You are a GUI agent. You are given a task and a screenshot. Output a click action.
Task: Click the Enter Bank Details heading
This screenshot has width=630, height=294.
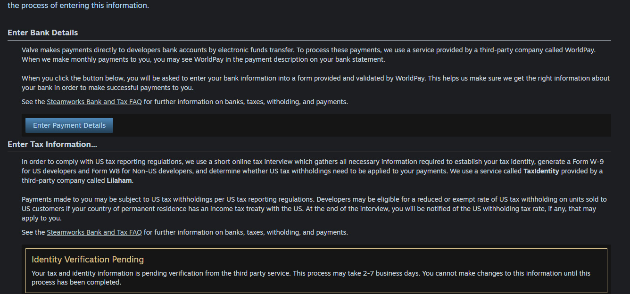[x=43, y=33]
